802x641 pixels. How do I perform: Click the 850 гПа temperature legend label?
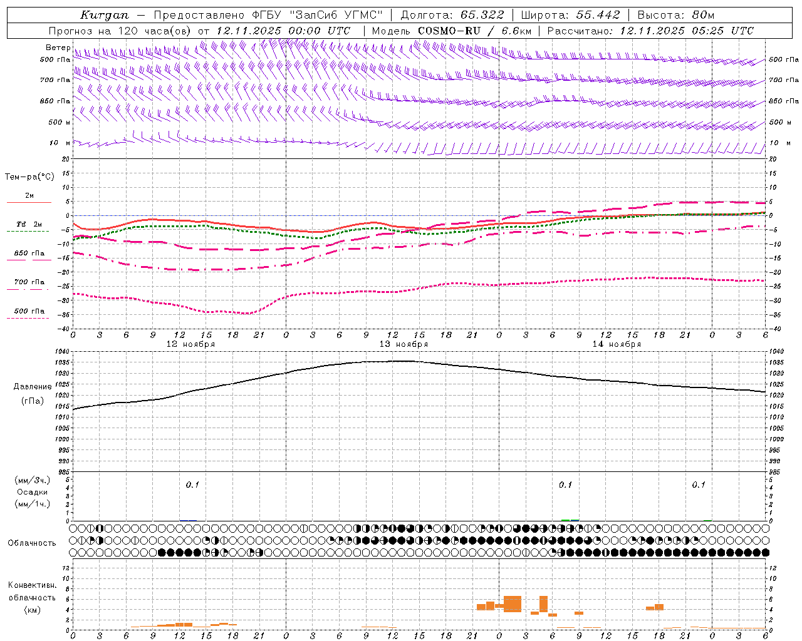[29, 254]
